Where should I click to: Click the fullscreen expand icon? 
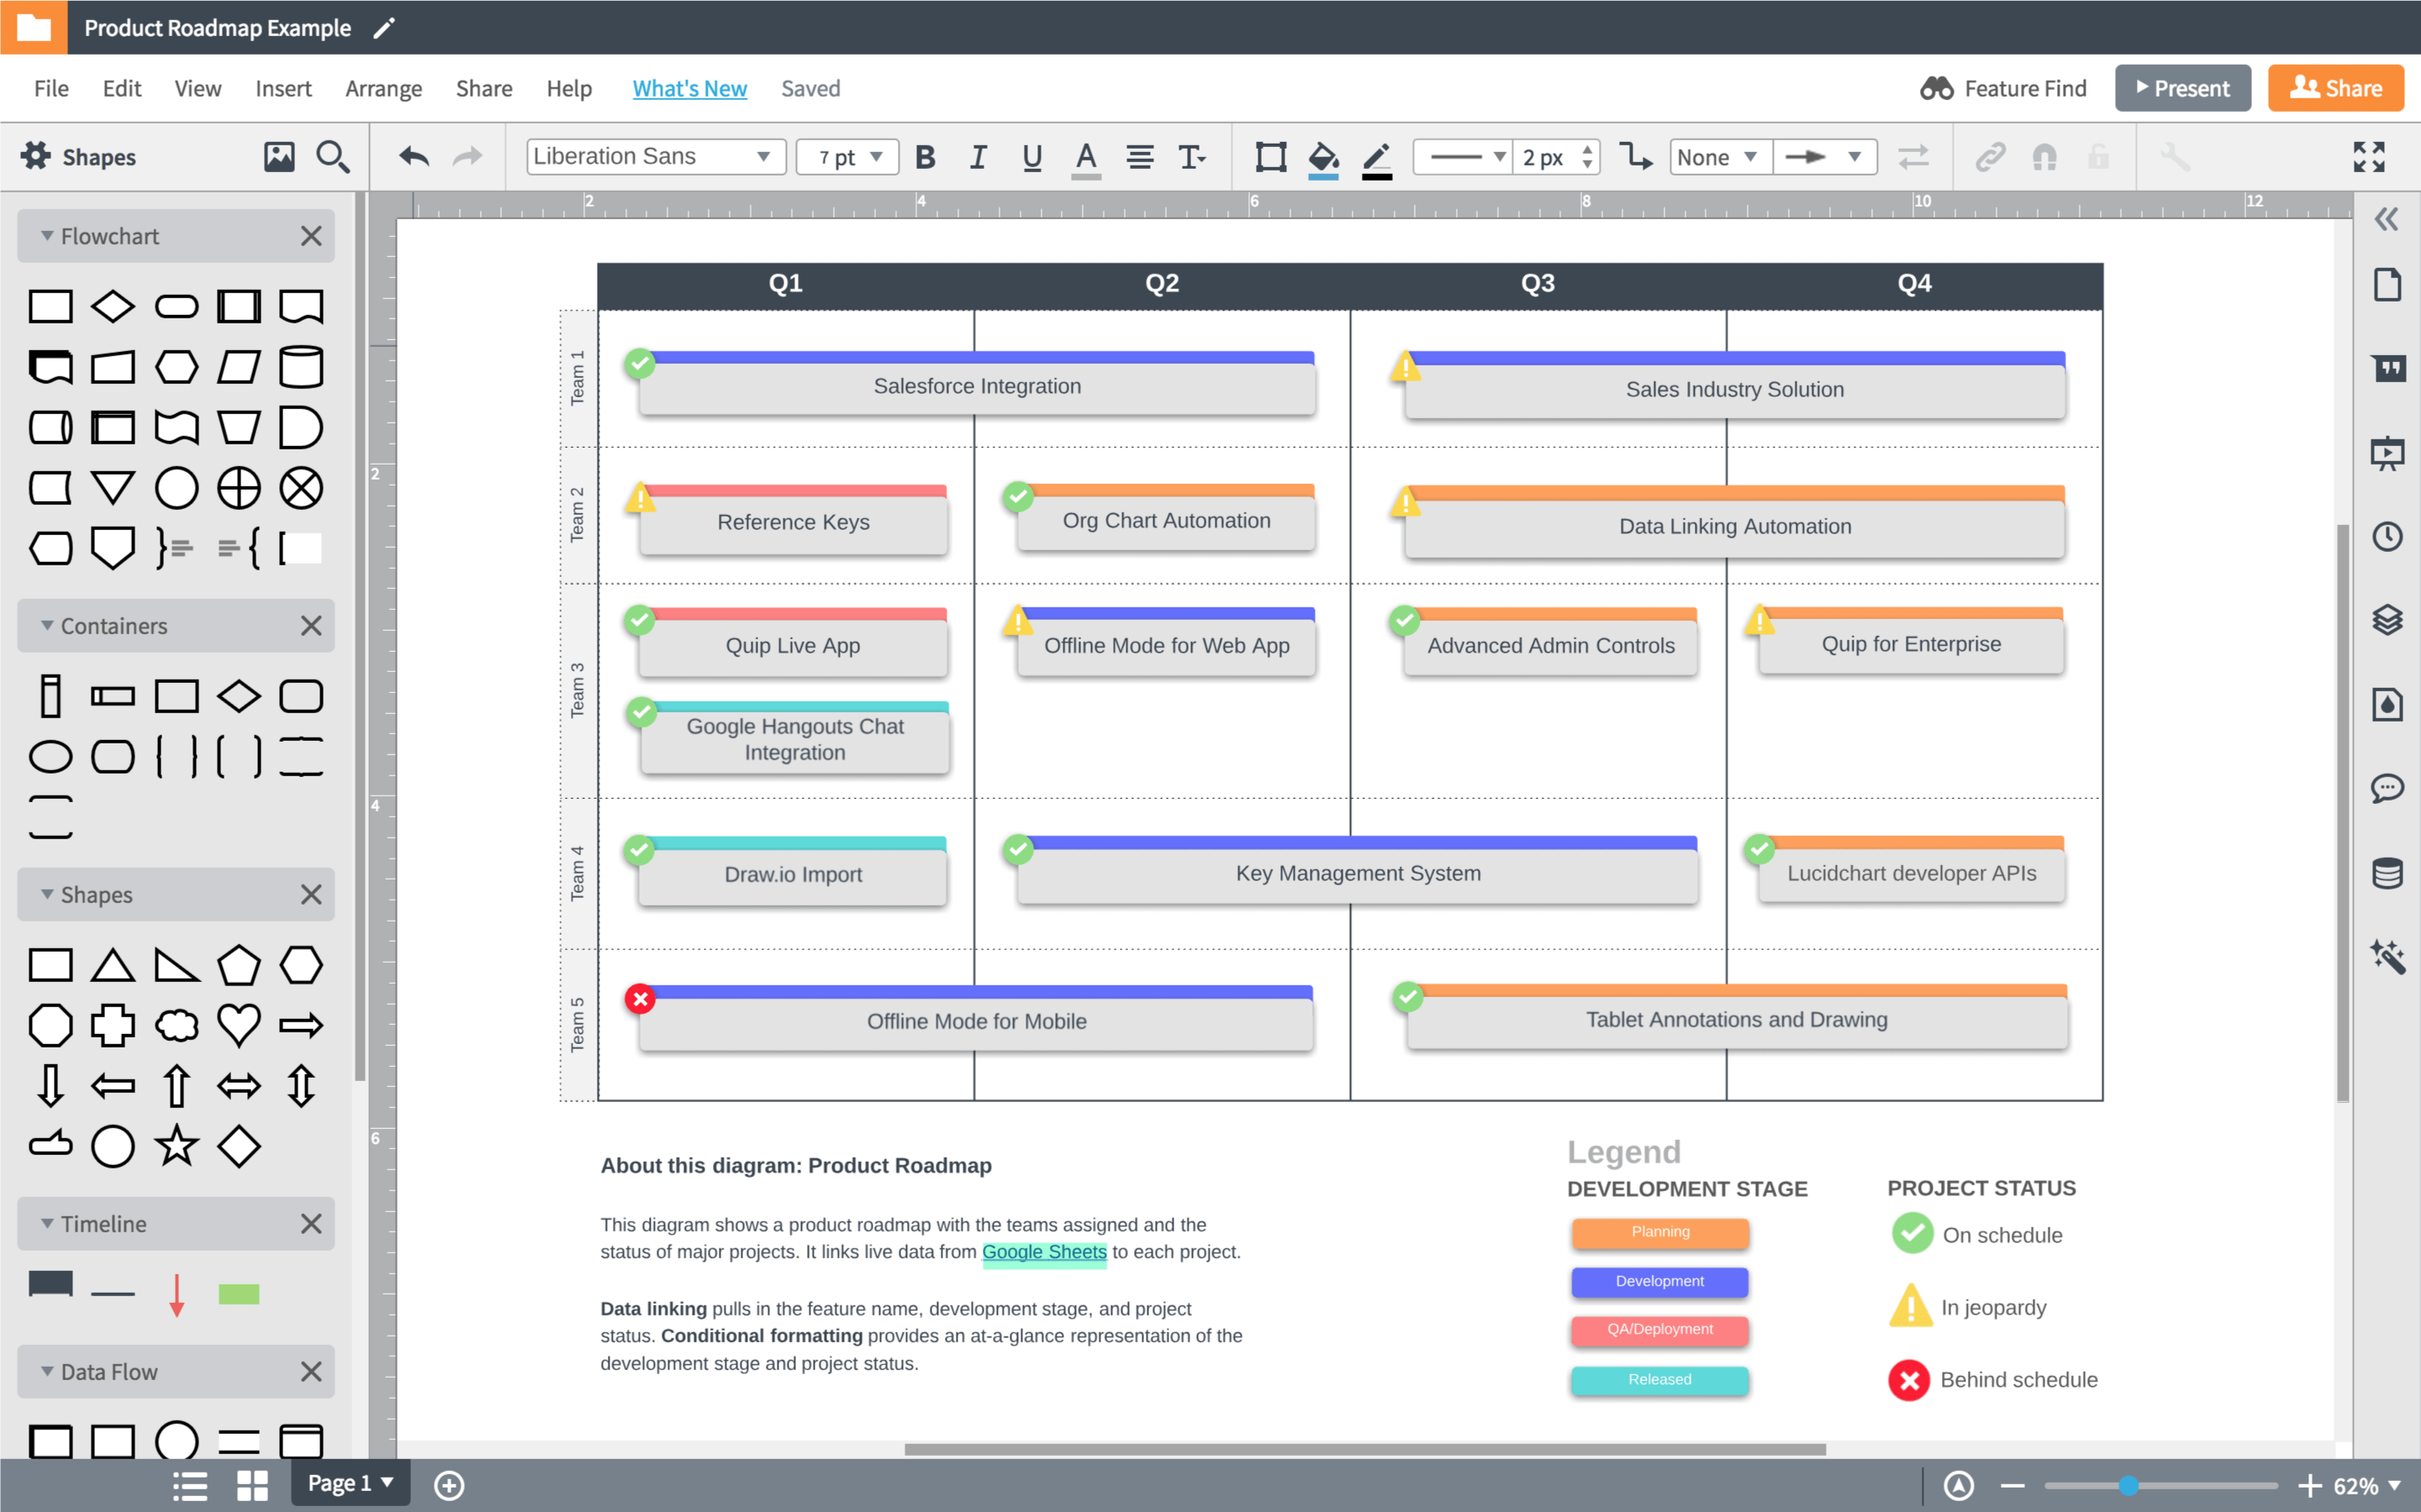[x=2368, y=157]
